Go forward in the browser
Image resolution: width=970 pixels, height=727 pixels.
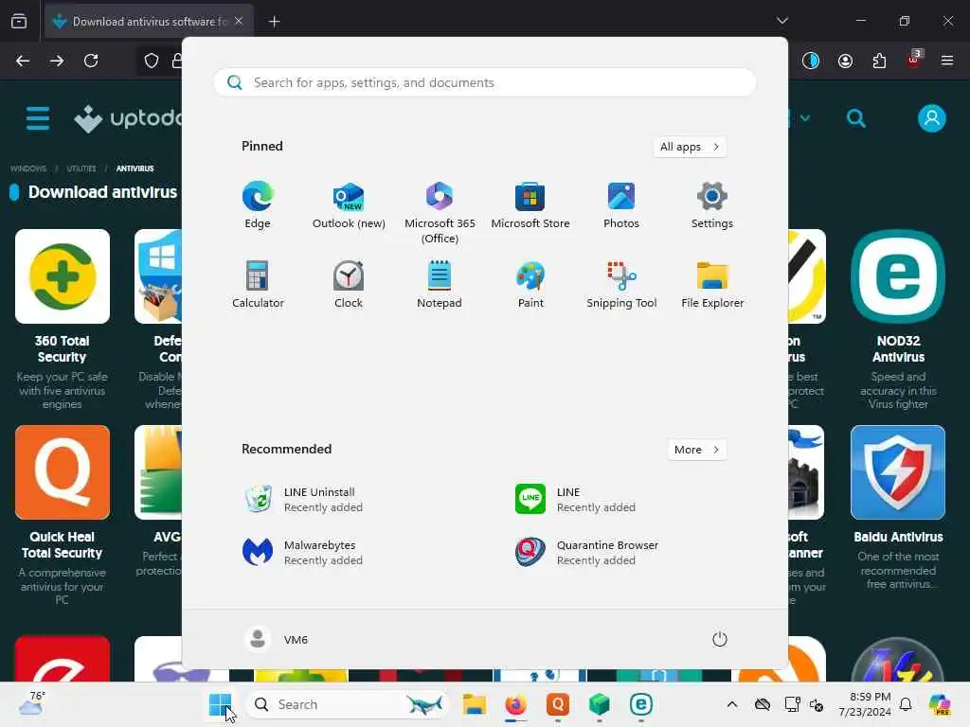[x=57, y=61]
